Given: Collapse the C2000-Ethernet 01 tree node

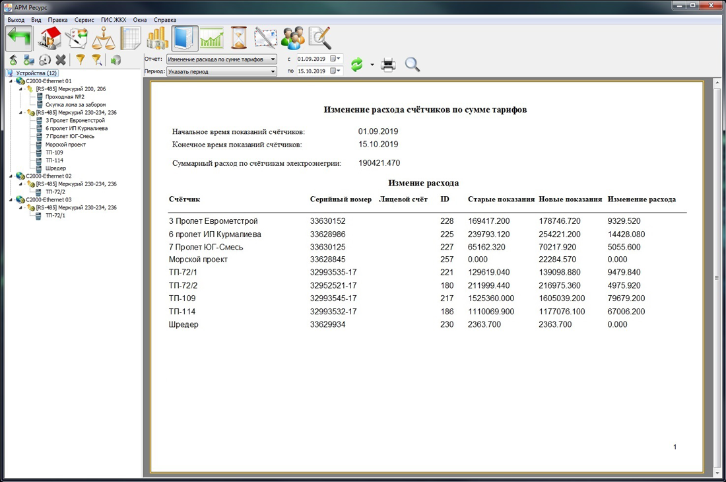Looking at the screenshot, I should coord(11,81).
